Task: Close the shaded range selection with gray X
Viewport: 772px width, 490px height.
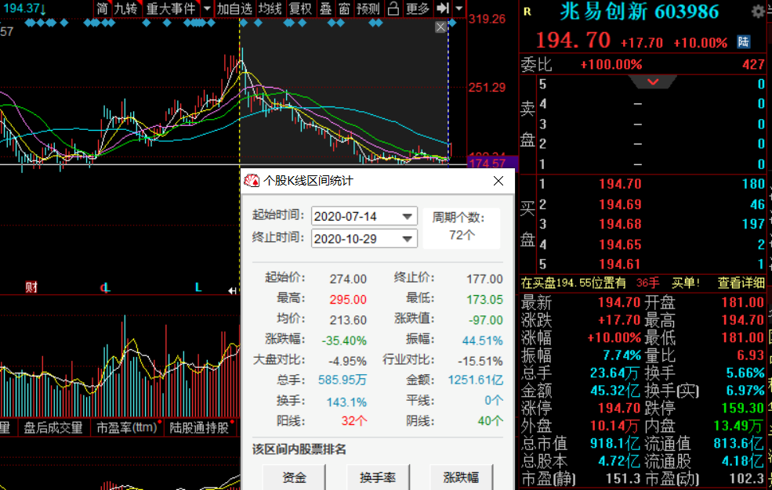Action: pyautogui.click(x=440, y=27)
